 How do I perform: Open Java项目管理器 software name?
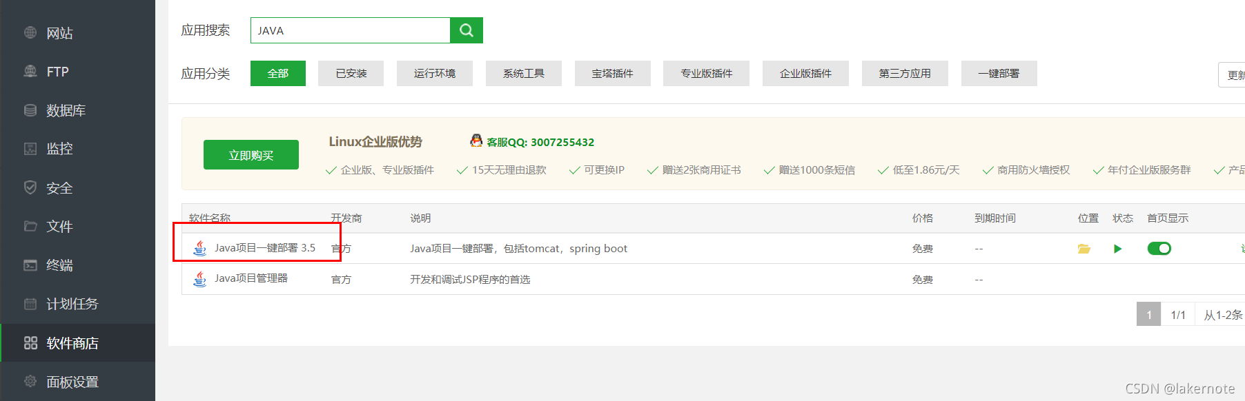[x=251, y=278]
